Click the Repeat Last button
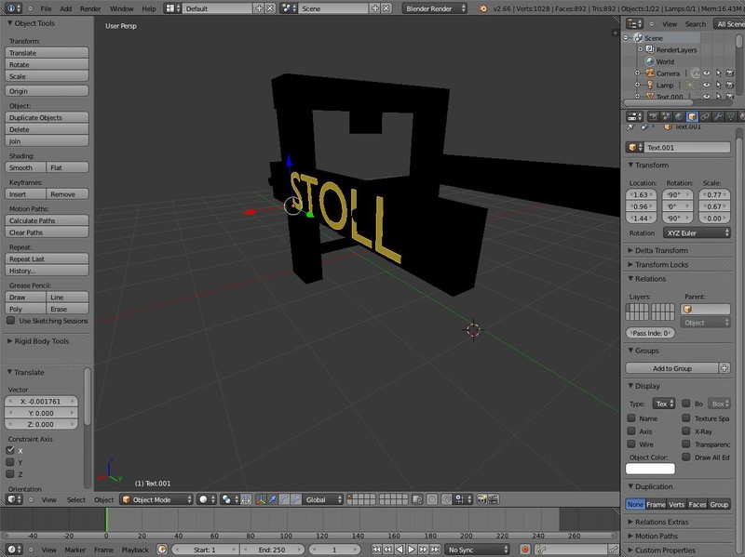Screen dimensions: 745x557 [47, 259]
